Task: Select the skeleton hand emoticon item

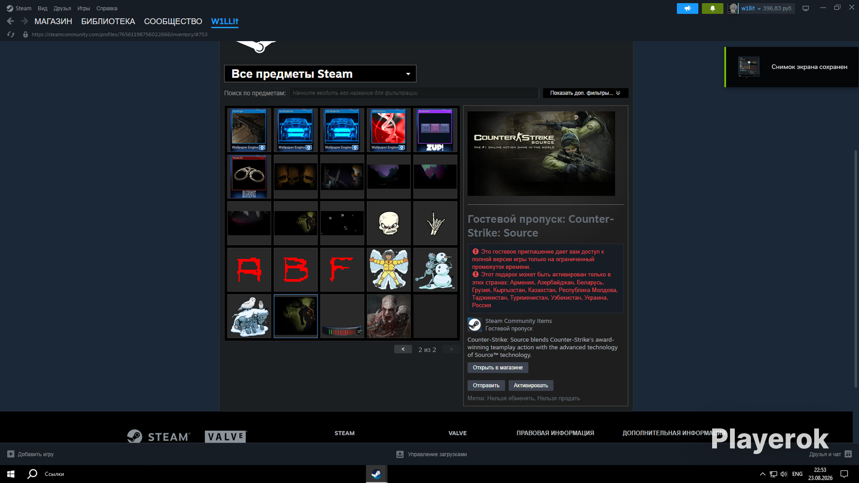Action: [x=435, y=223]
